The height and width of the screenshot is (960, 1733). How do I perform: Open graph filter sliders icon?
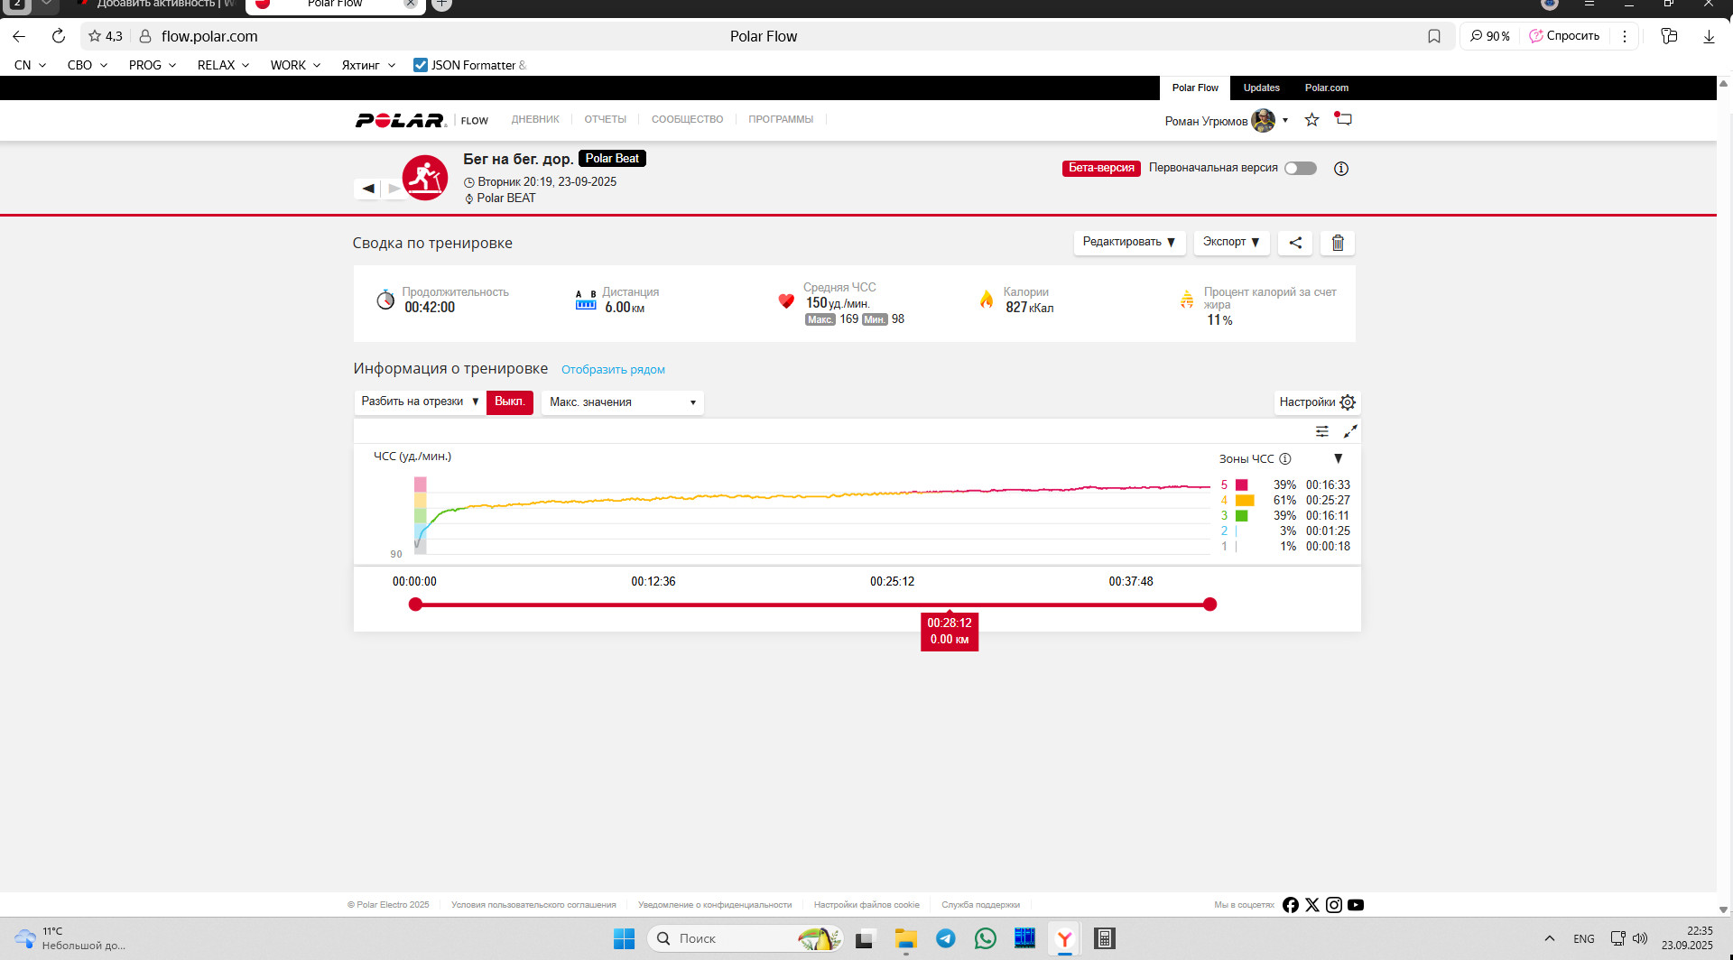(1322, 431)
